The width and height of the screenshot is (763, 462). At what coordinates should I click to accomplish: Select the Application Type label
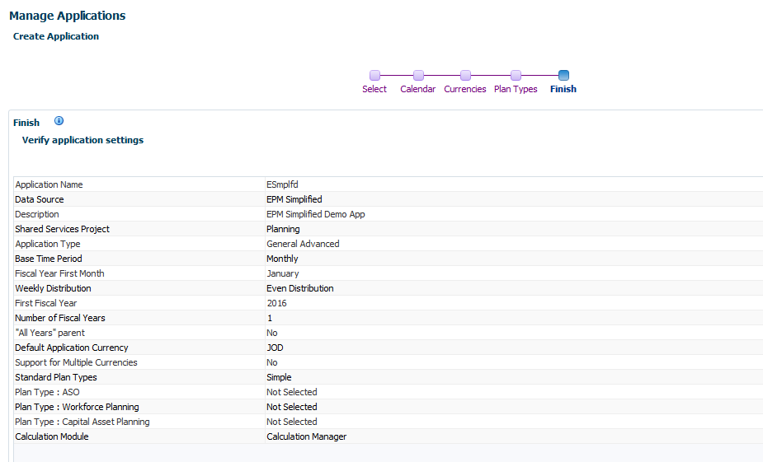48,244
